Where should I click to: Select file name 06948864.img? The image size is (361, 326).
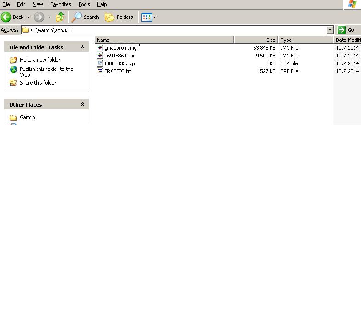(120, 56)
